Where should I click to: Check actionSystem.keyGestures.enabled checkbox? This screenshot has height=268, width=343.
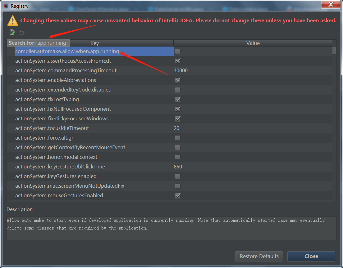[178, 176]
